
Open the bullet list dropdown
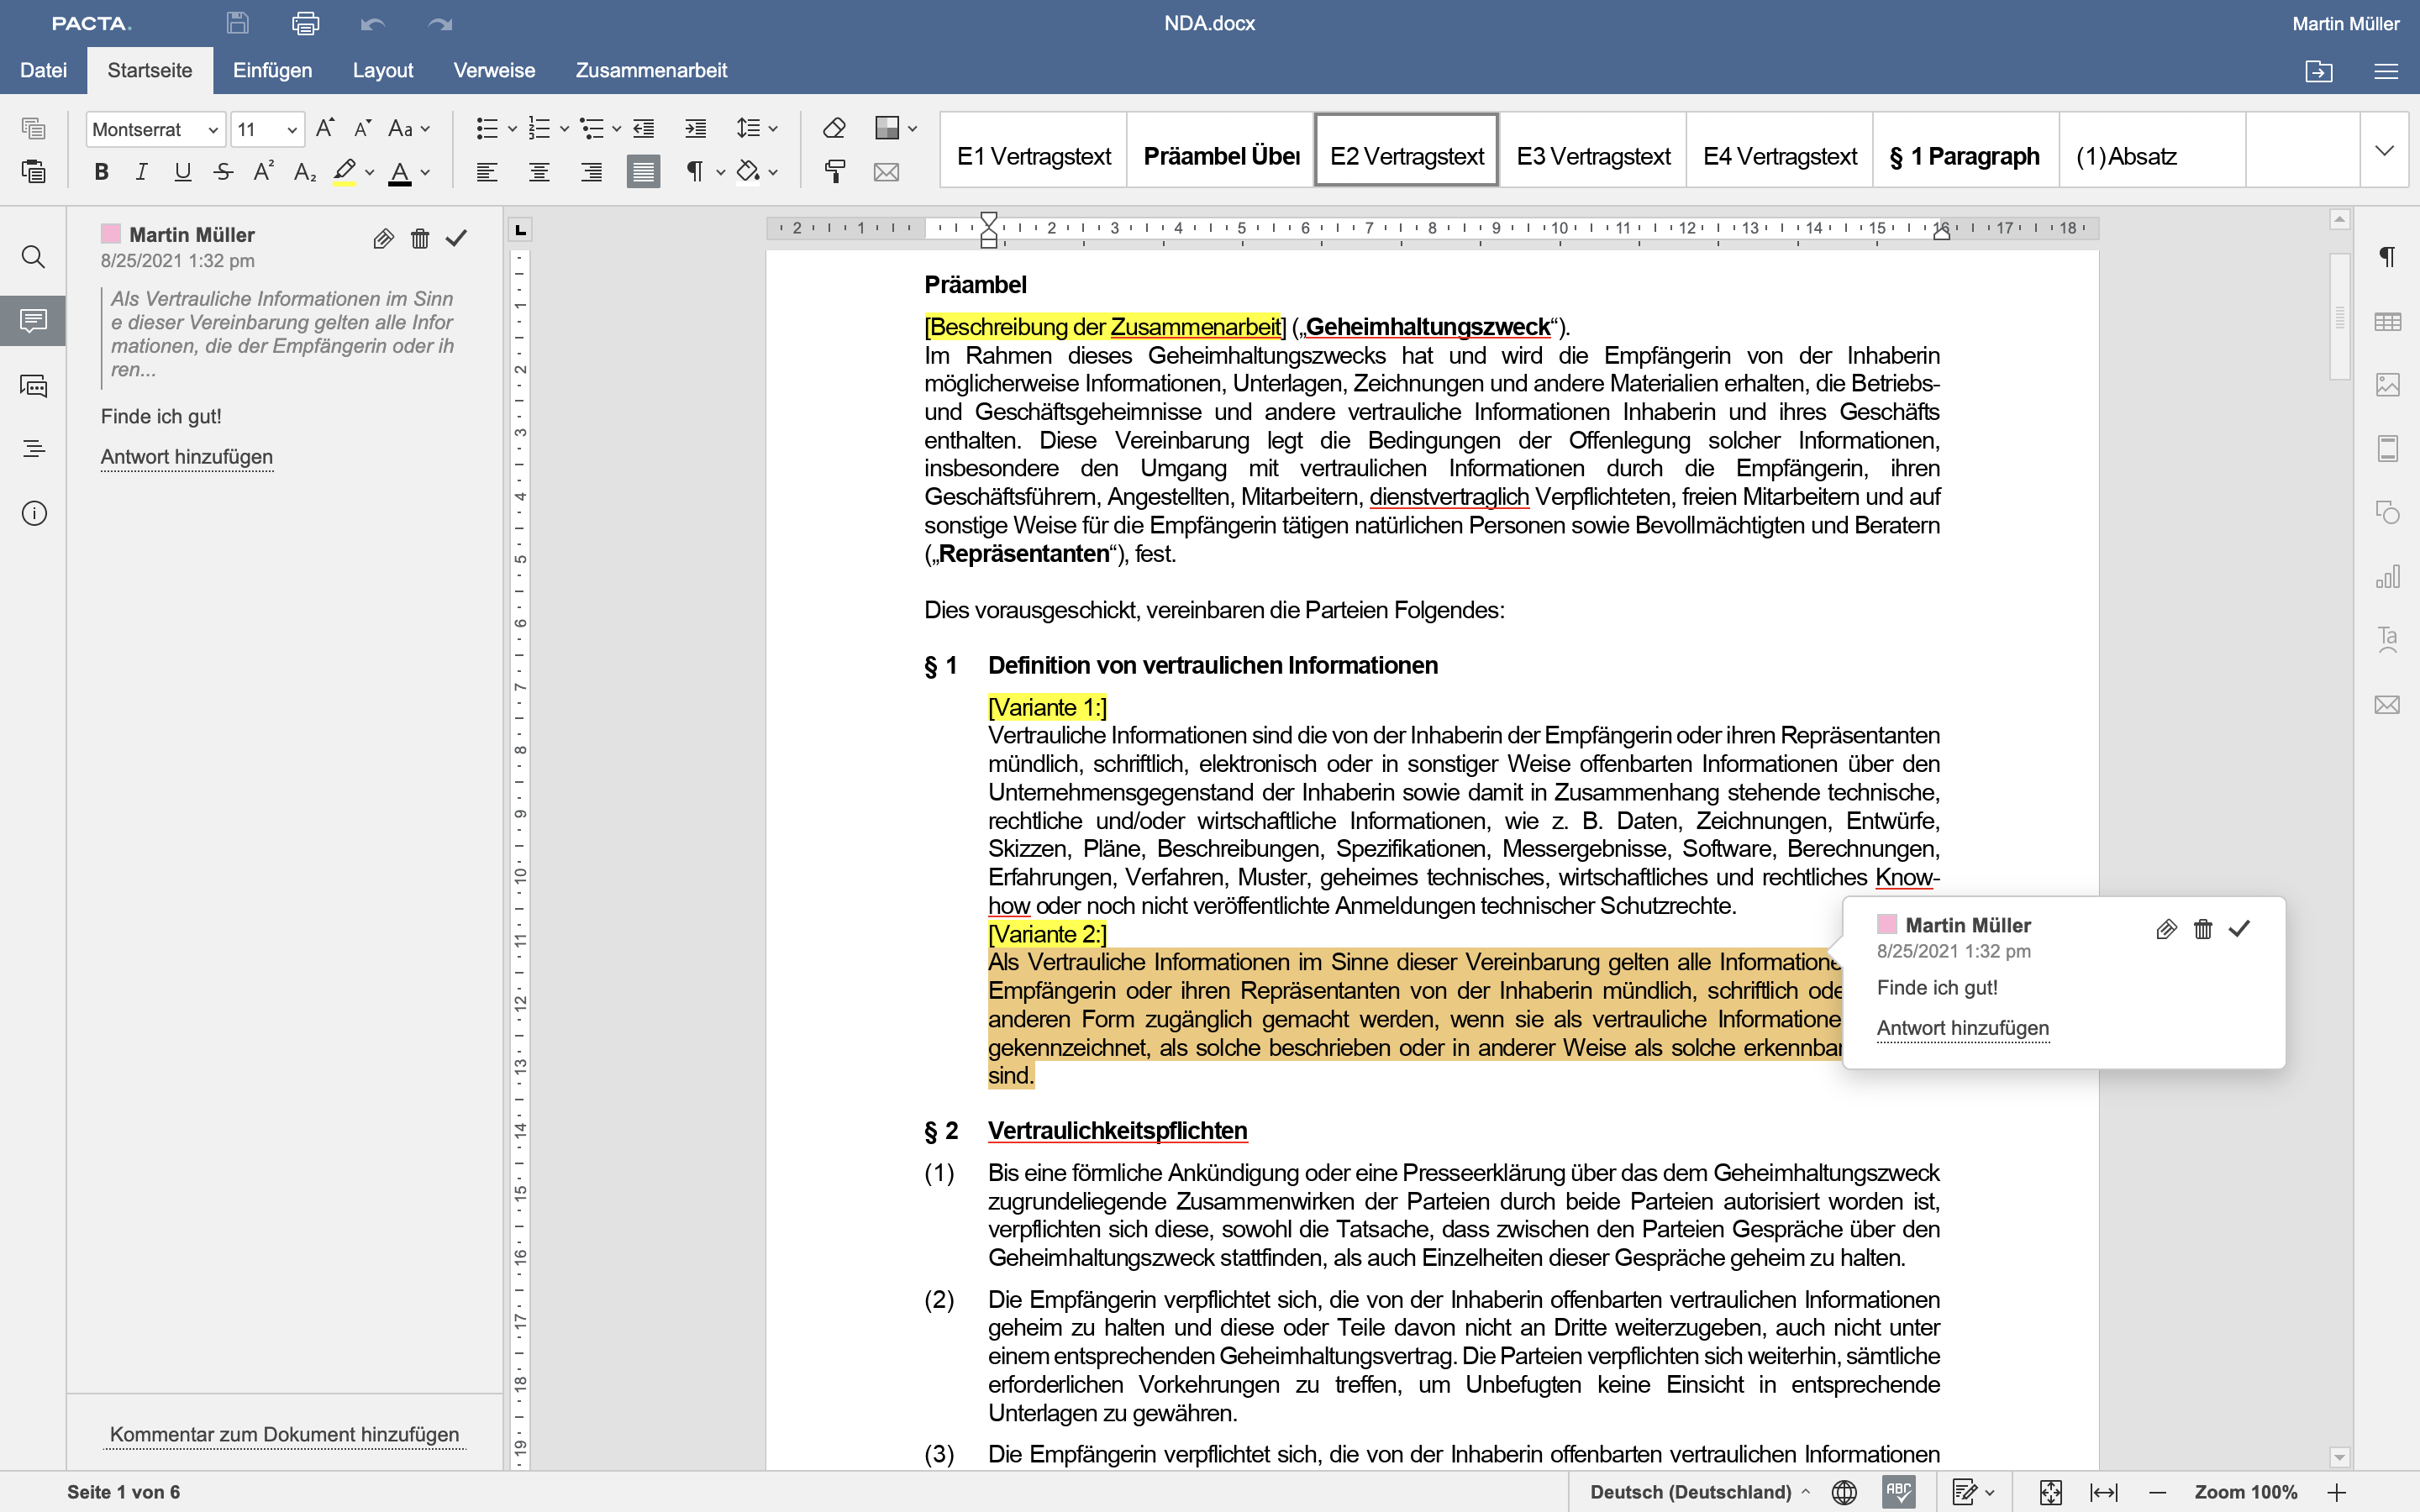pos(512,128)
